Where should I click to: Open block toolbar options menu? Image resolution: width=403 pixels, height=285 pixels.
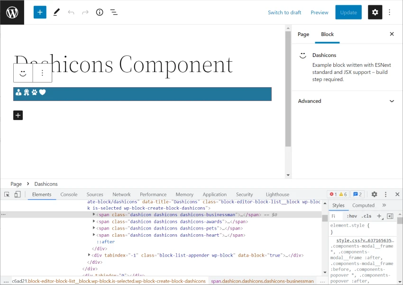click(42, 73)
